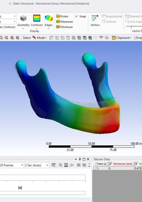Expand the Contours dropdown arrow

click(x=36, y=28)
